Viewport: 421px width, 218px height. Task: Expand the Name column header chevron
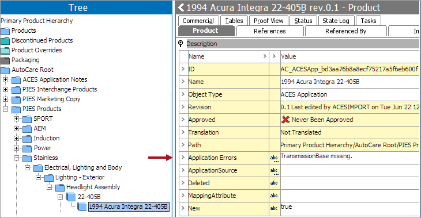click(x=265, y=56)
